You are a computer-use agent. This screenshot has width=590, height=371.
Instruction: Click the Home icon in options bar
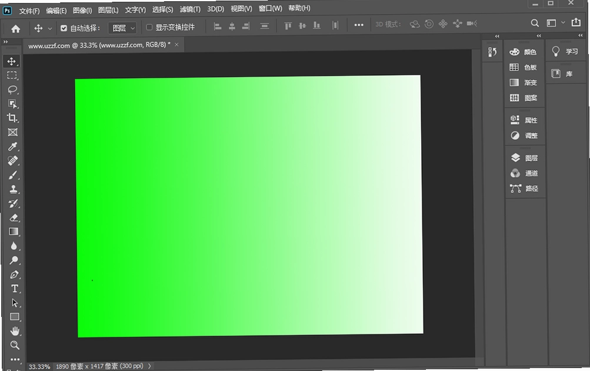click(16, 29)
